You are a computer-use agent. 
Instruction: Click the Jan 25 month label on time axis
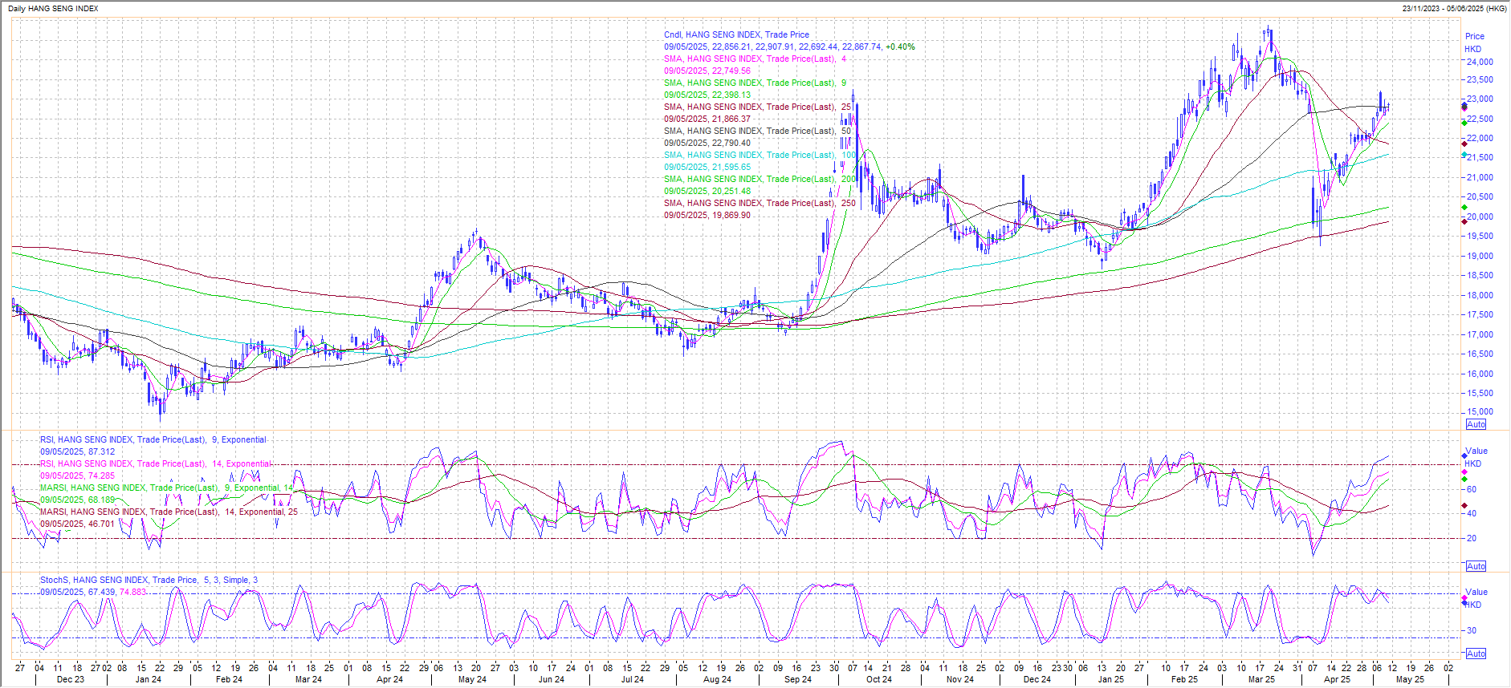point(1111,679)
